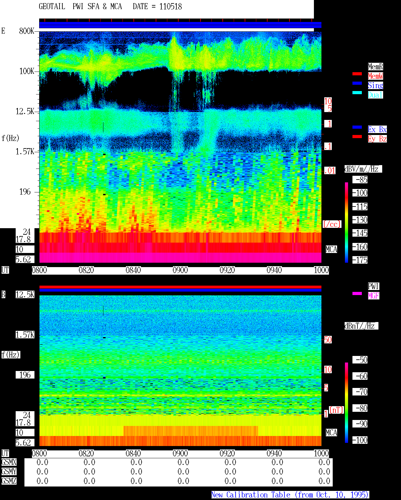This screenshot has height=500, width=401.
Task: Click the dBnT/√Hz color scale bar
Action: coord(346,403)
